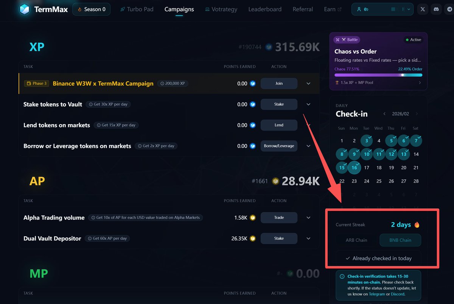Image resolution: width=454 pixels, height=304 pixels.
Task: Click the blue XP cube in Stake tokens row
Action: click(253, 104)
